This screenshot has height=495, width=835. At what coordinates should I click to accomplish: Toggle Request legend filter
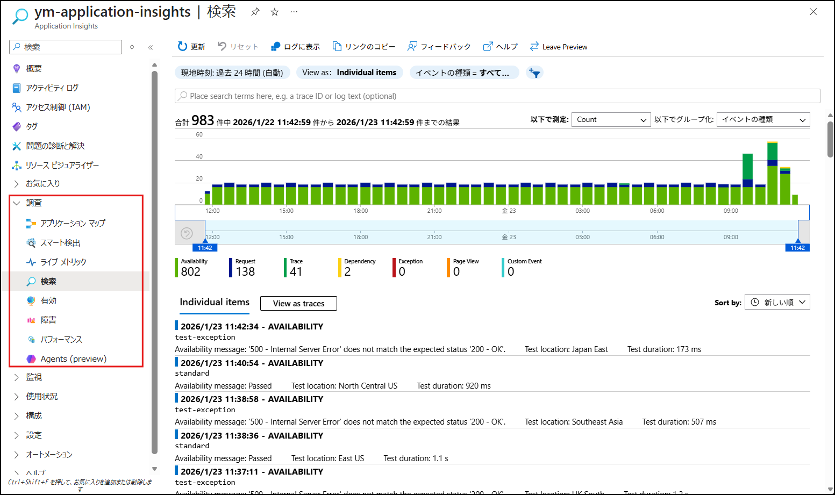pos(242,268)
